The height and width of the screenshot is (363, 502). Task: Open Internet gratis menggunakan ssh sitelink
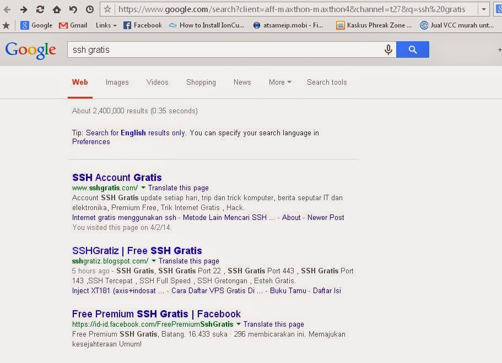pyautogui.click(x=124, y=218)
